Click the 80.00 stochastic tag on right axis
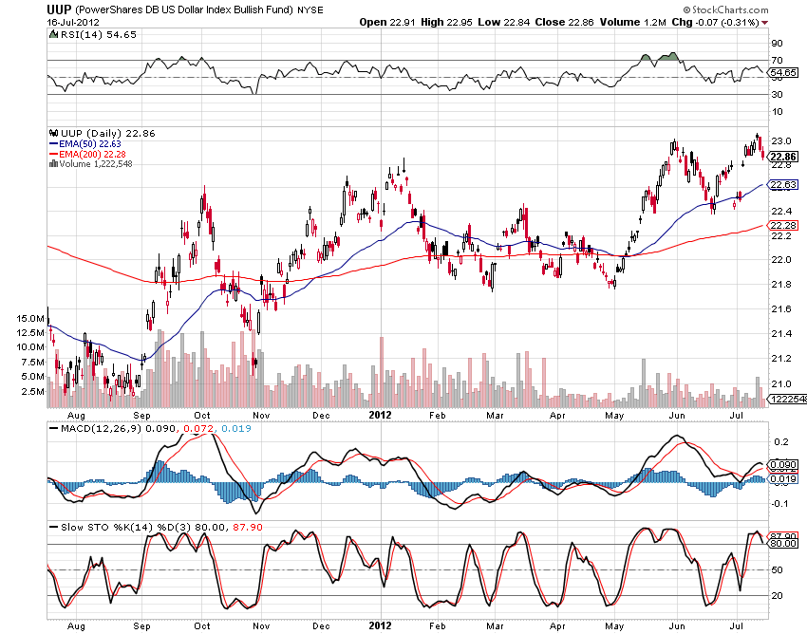Image resolution: width=807 pixels, height=634 pixels. 783,544
